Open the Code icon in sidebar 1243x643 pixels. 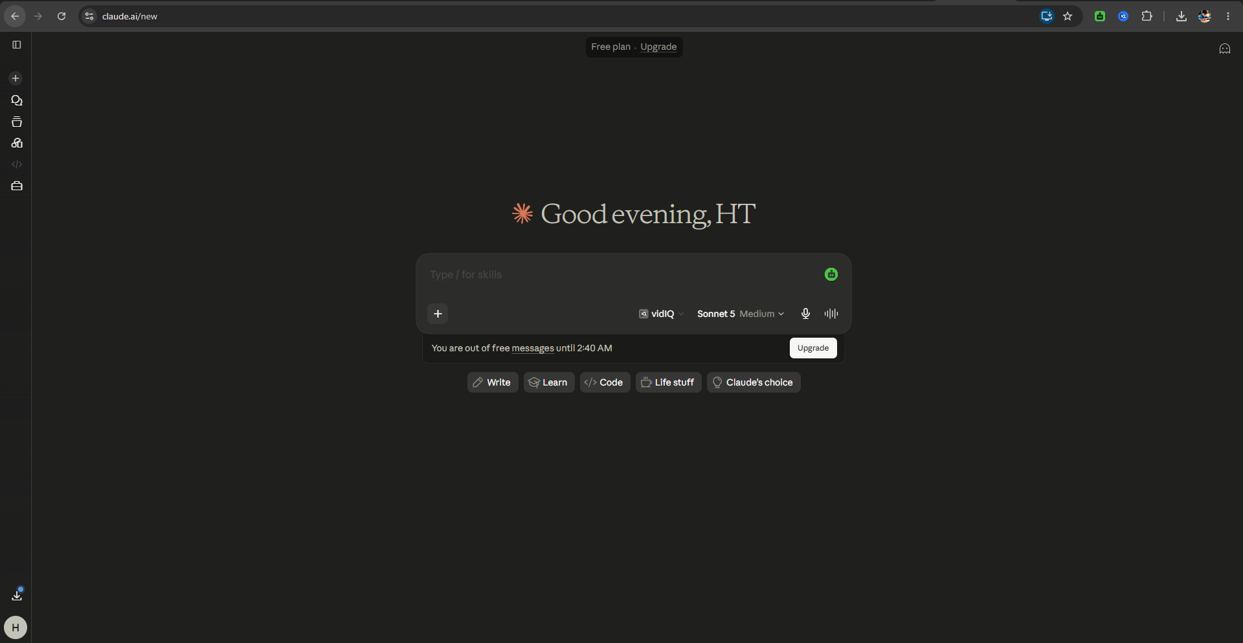[x=17, y=164]
